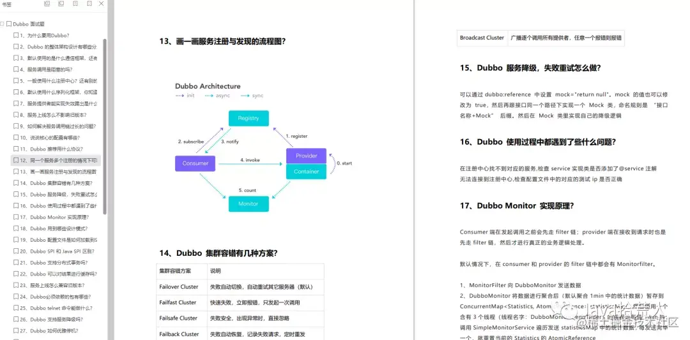Click bookmark icon beside 3、默认使用的是什么通信框架
Image resolution: width=690 pixels, height=340 pixels.
coord(16,59)
